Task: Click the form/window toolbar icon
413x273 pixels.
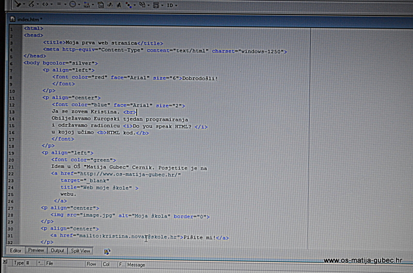Action: coord(156,5)
